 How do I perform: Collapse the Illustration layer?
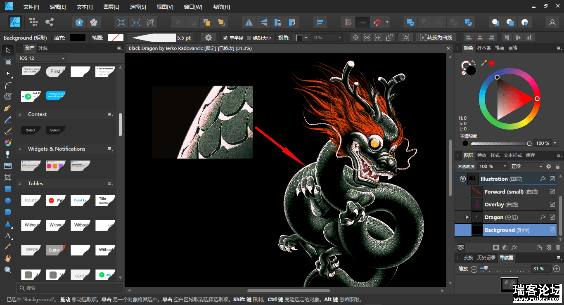tap(462, 179)
